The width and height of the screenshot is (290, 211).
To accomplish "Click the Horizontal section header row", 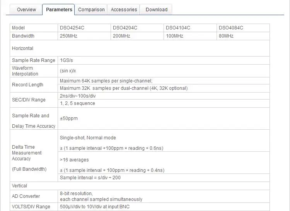I will coord(140,48).
